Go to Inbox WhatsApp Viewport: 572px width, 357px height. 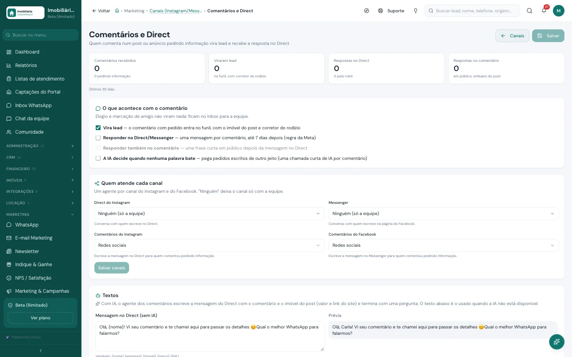click(x=41, y=106)
